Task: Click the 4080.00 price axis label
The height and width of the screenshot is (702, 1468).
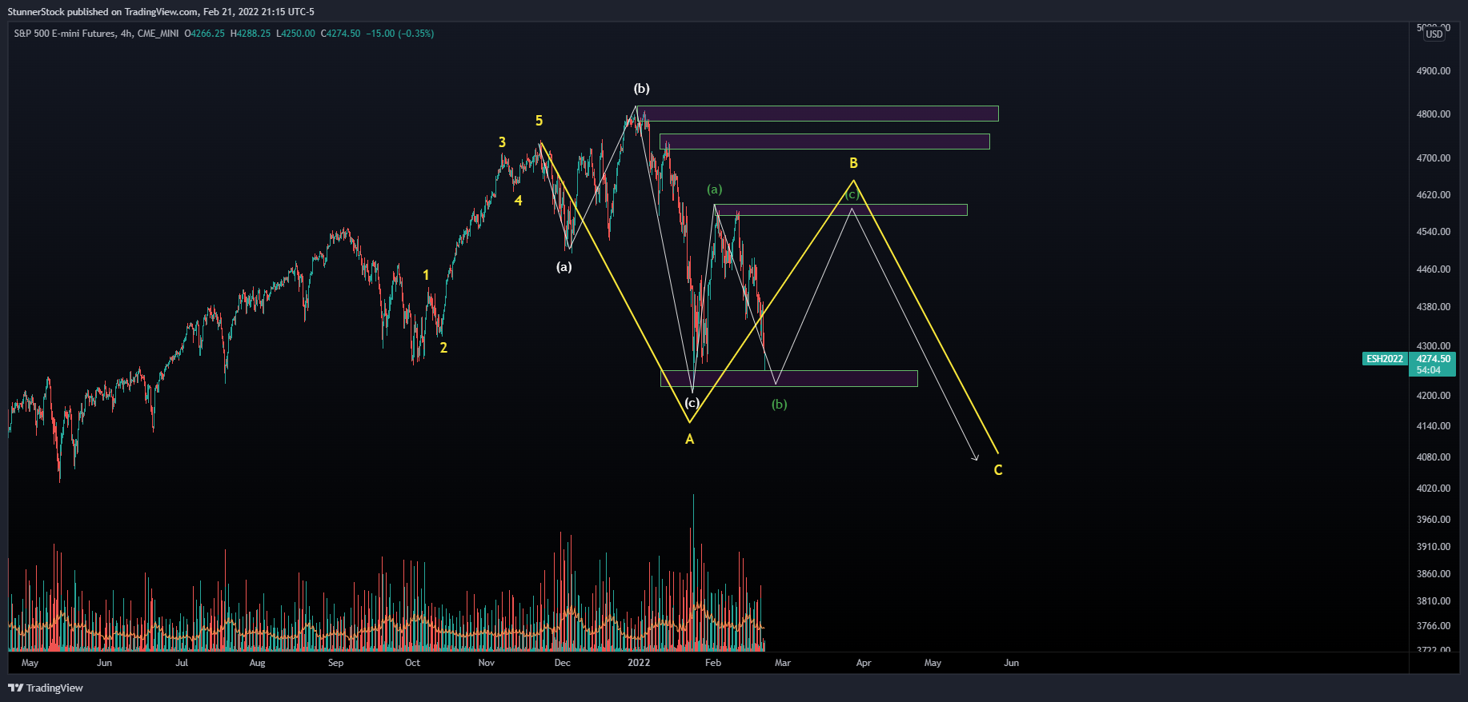Action: click(1434, 457)
